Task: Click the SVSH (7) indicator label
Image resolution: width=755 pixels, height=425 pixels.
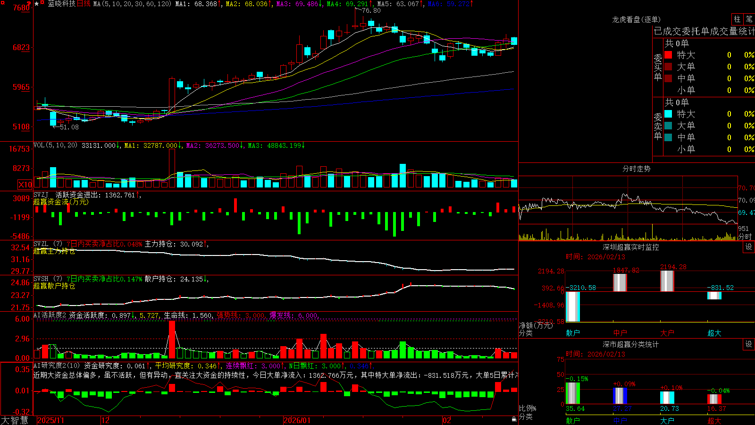Action: (48, 279)
